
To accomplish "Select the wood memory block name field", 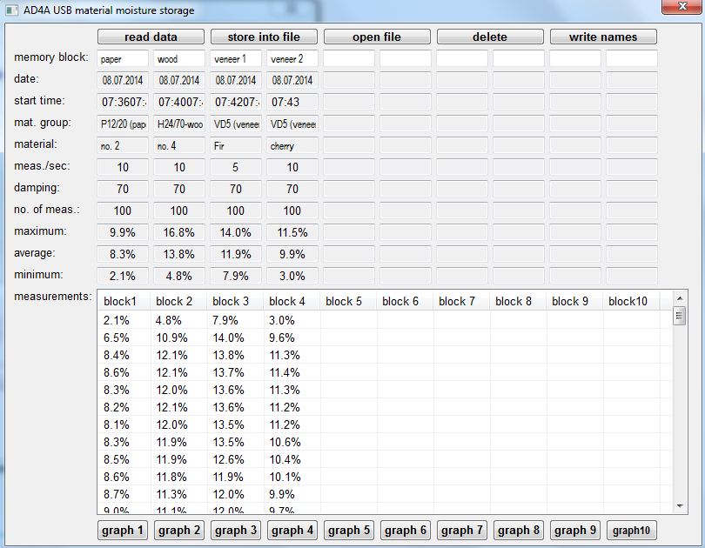I will [179, 59].
